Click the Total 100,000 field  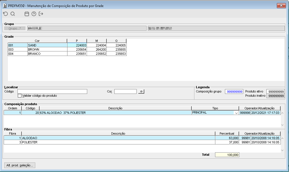click(227, 155)
